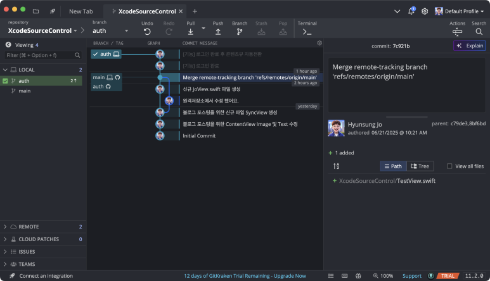Click the main branch label in graph
This screenshot has height=281, width=490.
tap(106, 77)
